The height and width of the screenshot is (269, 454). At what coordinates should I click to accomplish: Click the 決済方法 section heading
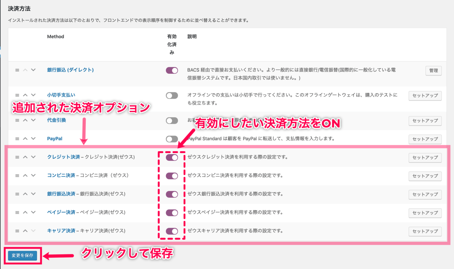[19, 8]
